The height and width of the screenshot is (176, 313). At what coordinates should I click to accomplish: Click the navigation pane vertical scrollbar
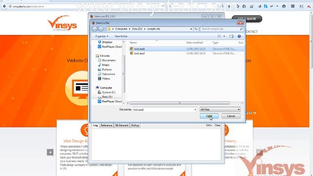coord(124,73)
